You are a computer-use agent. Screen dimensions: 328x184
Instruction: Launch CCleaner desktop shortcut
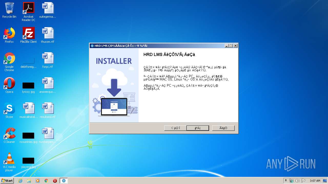click(9, 135)
